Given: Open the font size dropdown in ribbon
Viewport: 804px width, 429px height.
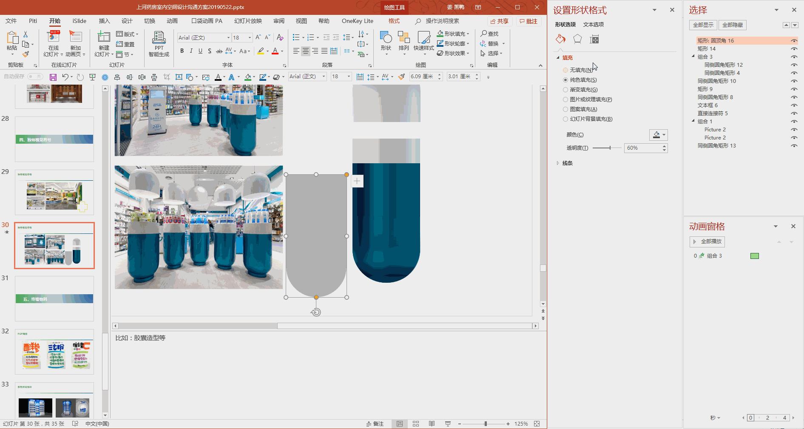Looking at the screenshot, I should [250, 38].
